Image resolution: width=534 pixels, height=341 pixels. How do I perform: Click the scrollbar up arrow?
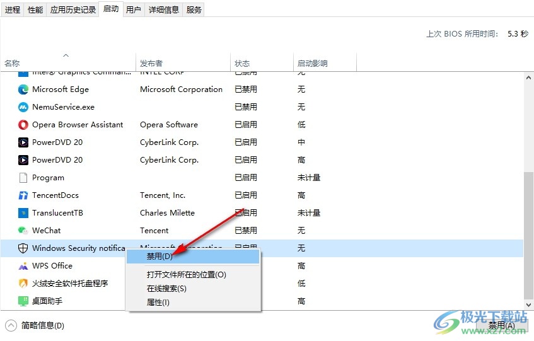(528, 78)
